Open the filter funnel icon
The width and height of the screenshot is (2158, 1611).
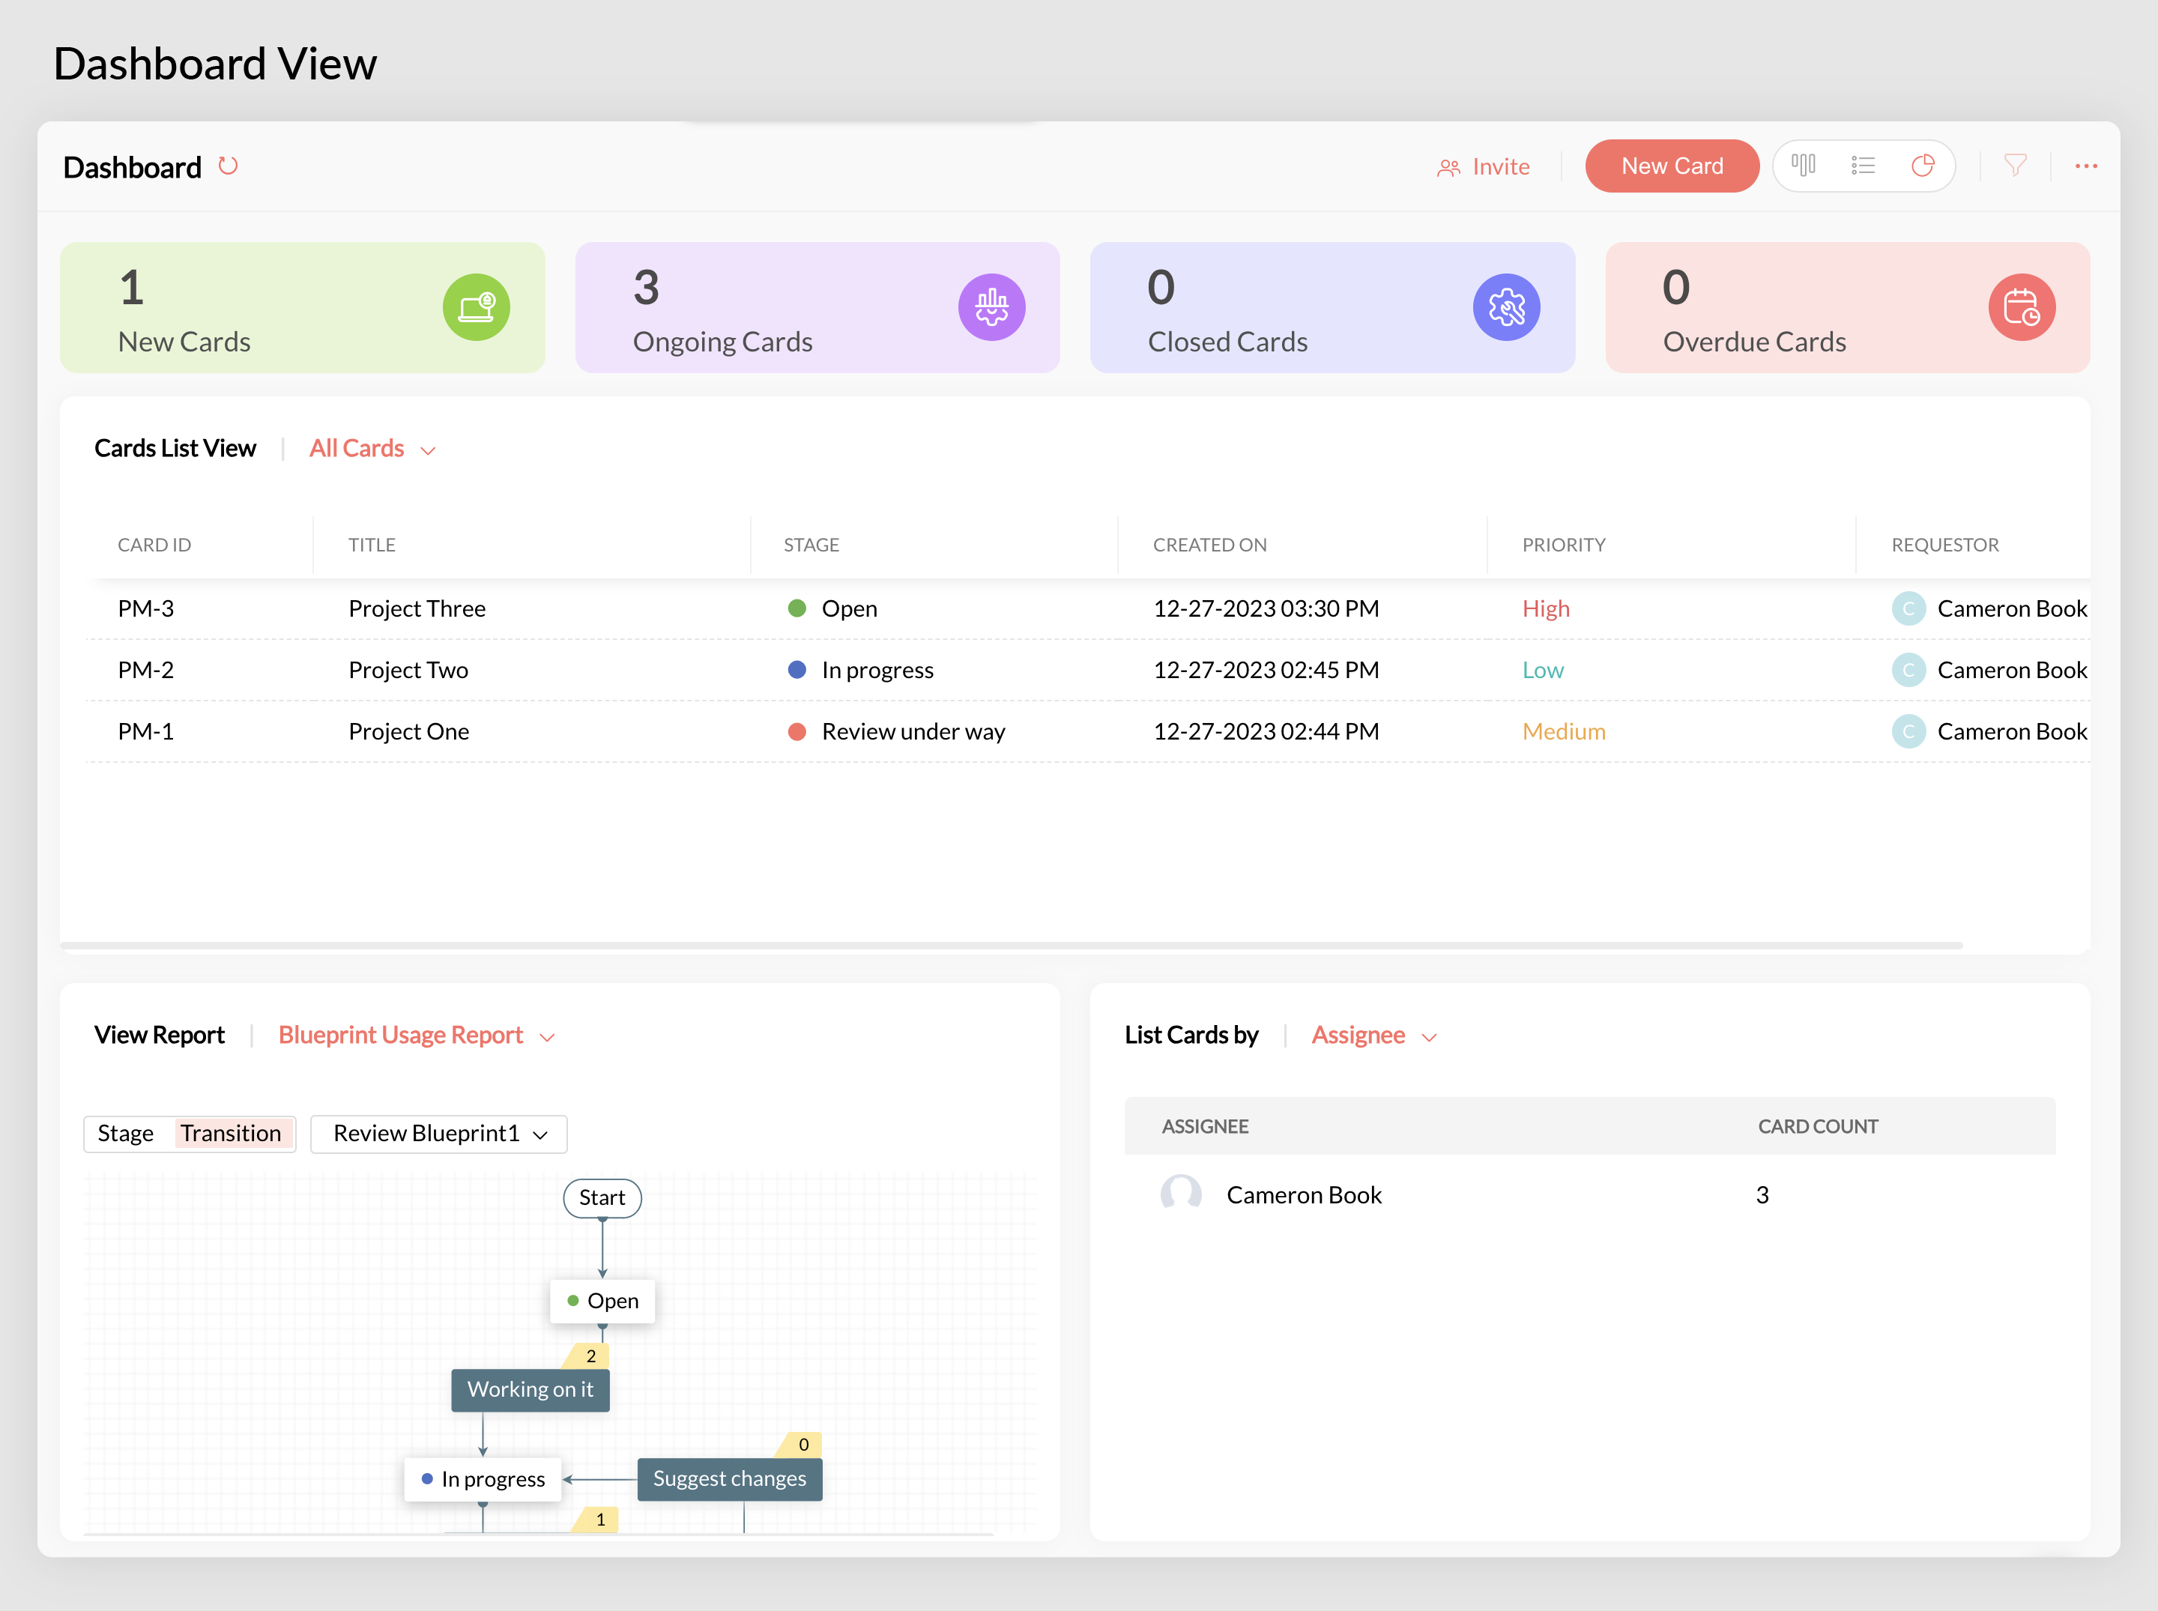(2015, 166)
